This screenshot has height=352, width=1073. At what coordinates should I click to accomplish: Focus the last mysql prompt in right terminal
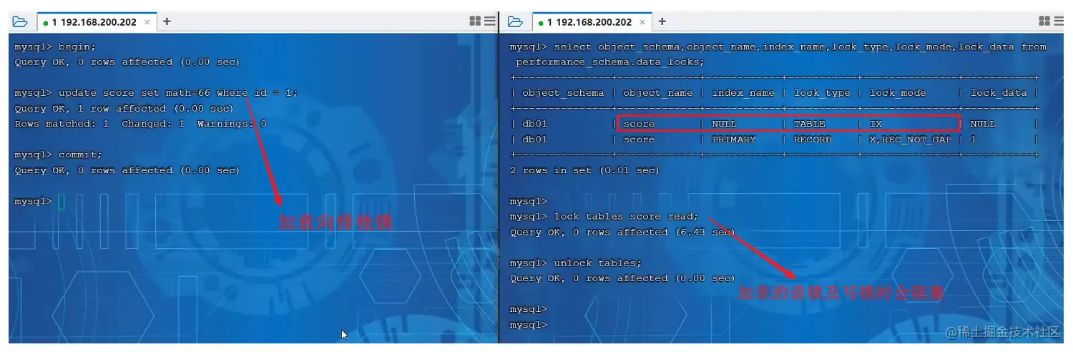529,325
